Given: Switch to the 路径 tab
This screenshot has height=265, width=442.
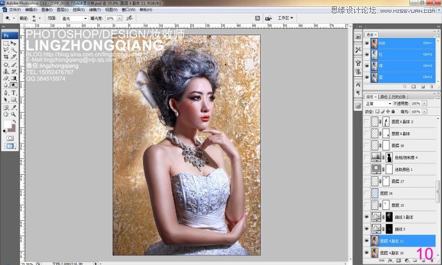Looking at the screenshot, I should (x=384, y=97).
